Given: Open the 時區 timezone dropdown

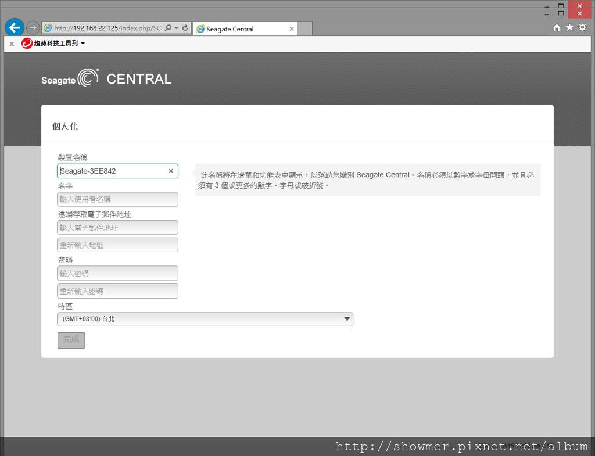Looking at the screenshot, I should click(x=205, y=319).
